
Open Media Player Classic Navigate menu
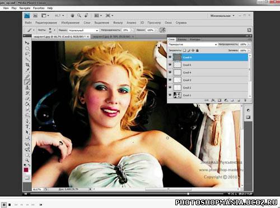[x=25, y=8]
